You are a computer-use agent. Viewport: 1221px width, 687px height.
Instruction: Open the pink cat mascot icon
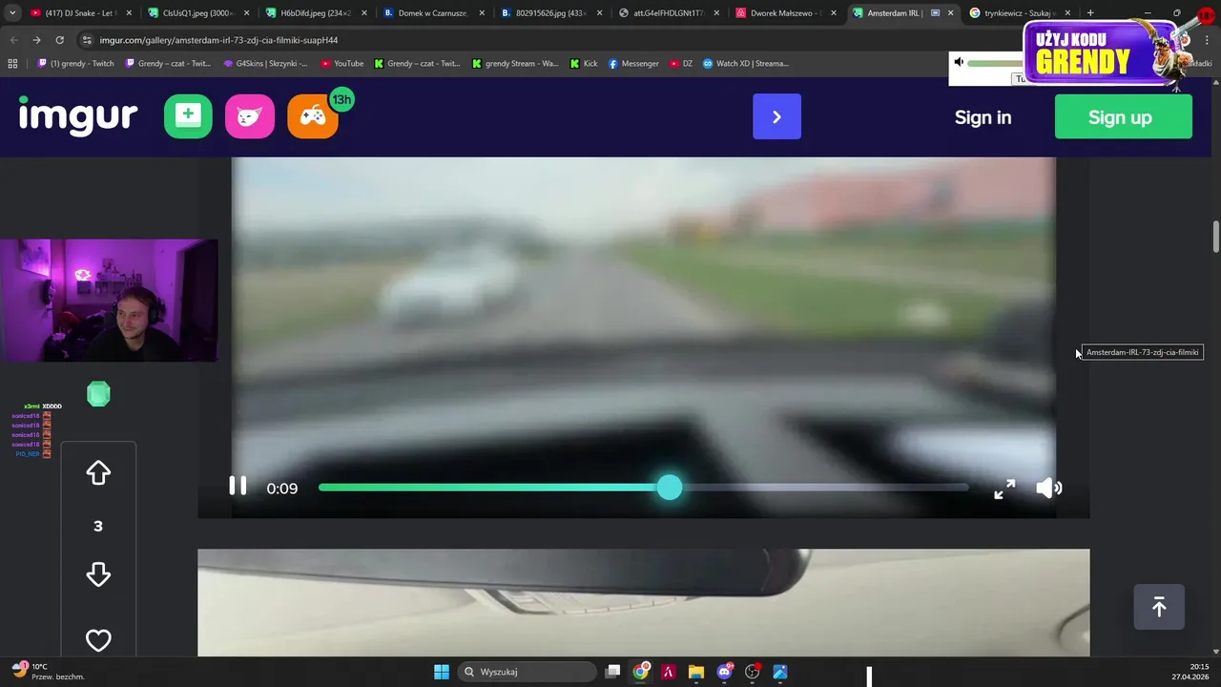(x=250, y=116)
